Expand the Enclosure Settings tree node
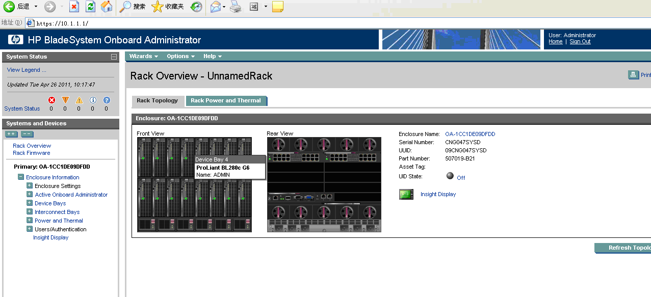Screen dimensions: 651x297 pos(30,186)
